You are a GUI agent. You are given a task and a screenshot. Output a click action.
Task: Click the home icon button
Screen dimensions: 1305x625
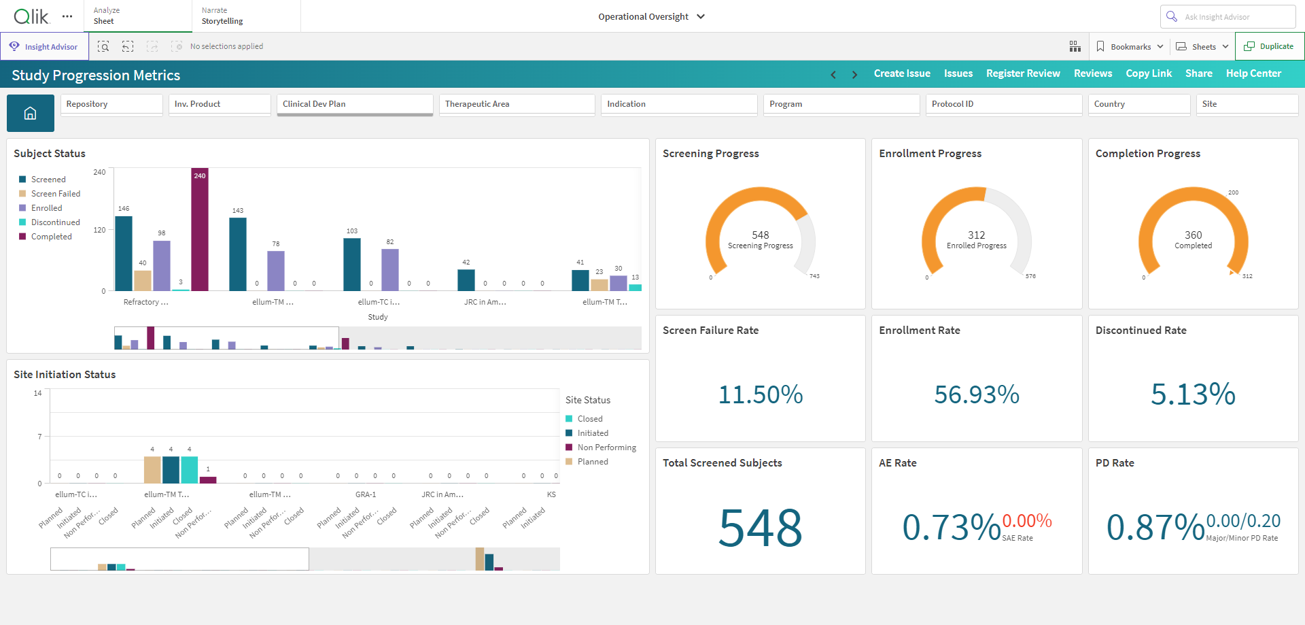coord(30,113)
